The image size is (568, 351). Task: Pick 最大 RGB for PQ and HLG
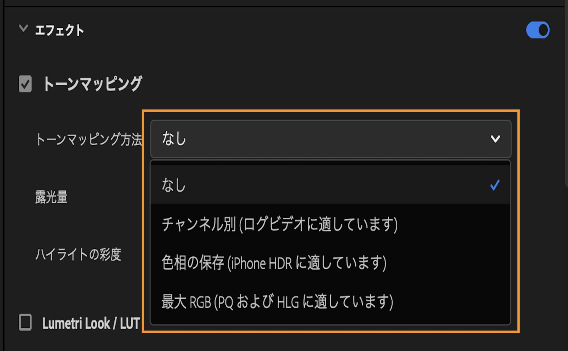point(277,302)
